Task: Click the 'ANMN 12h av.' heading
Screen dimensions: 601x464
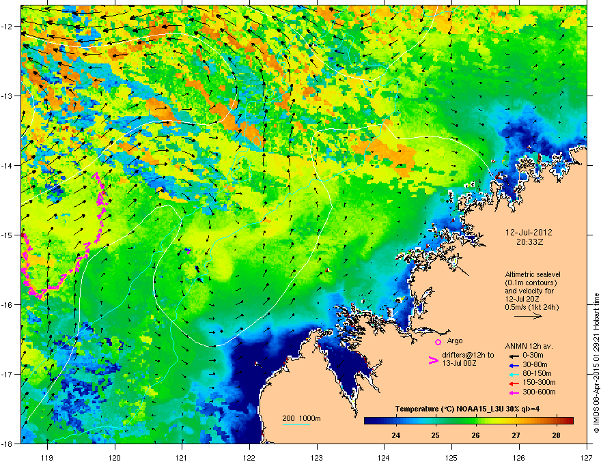Action: (529, 346)
